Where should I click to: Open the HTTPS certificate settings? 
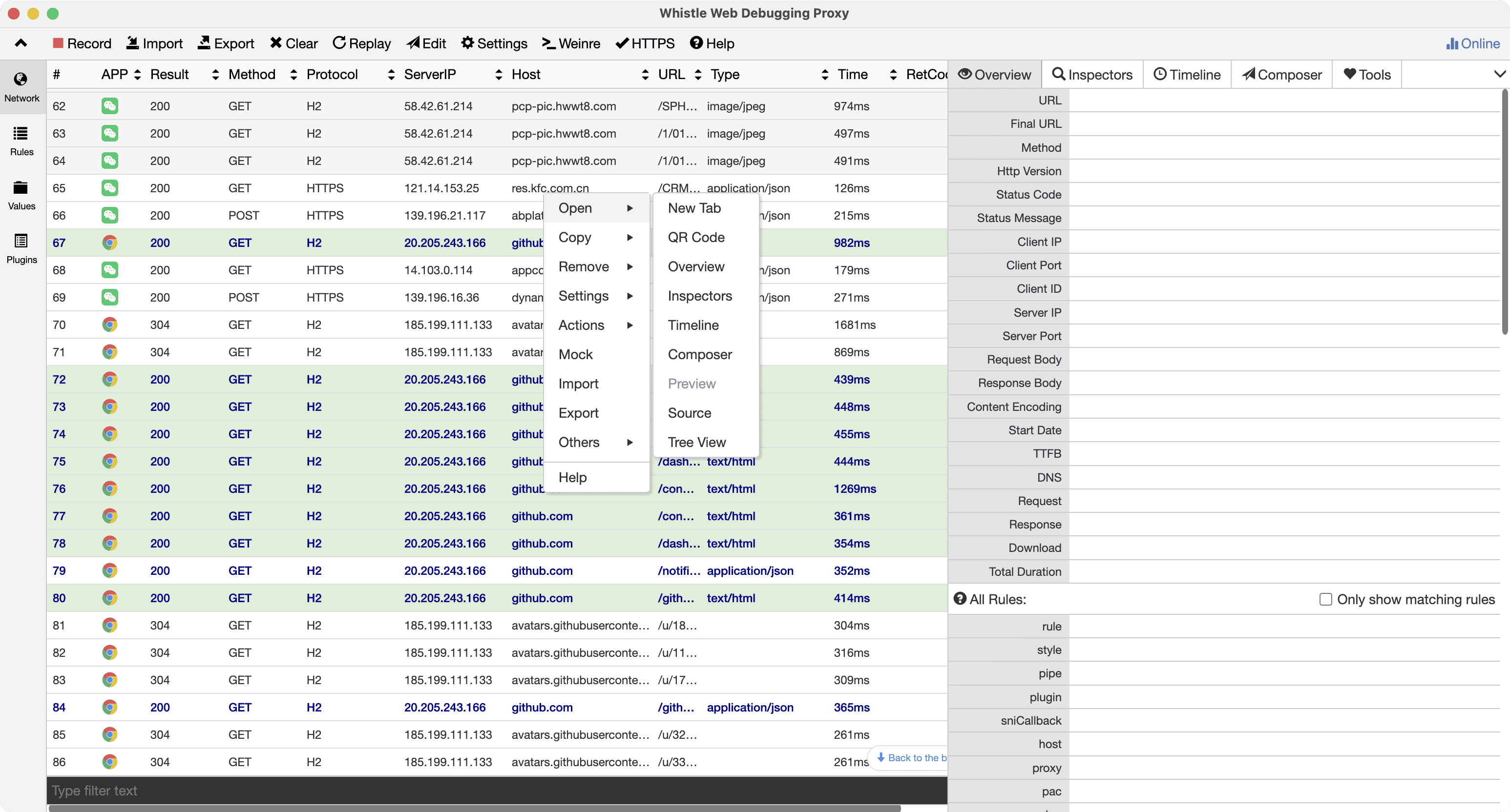click(645, 43)
